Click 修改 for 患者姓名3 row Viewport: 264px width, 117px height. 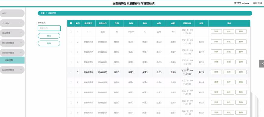[x=228, y=92]
